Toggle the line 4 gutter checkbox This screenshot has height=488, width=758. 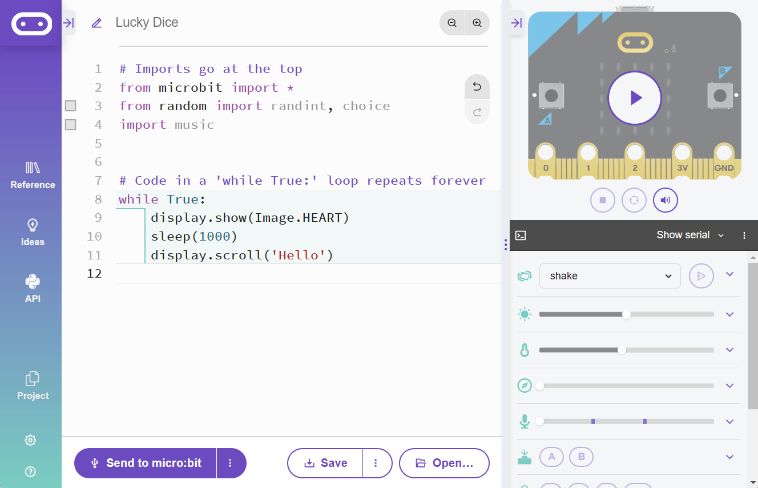[x=70, y=124]
